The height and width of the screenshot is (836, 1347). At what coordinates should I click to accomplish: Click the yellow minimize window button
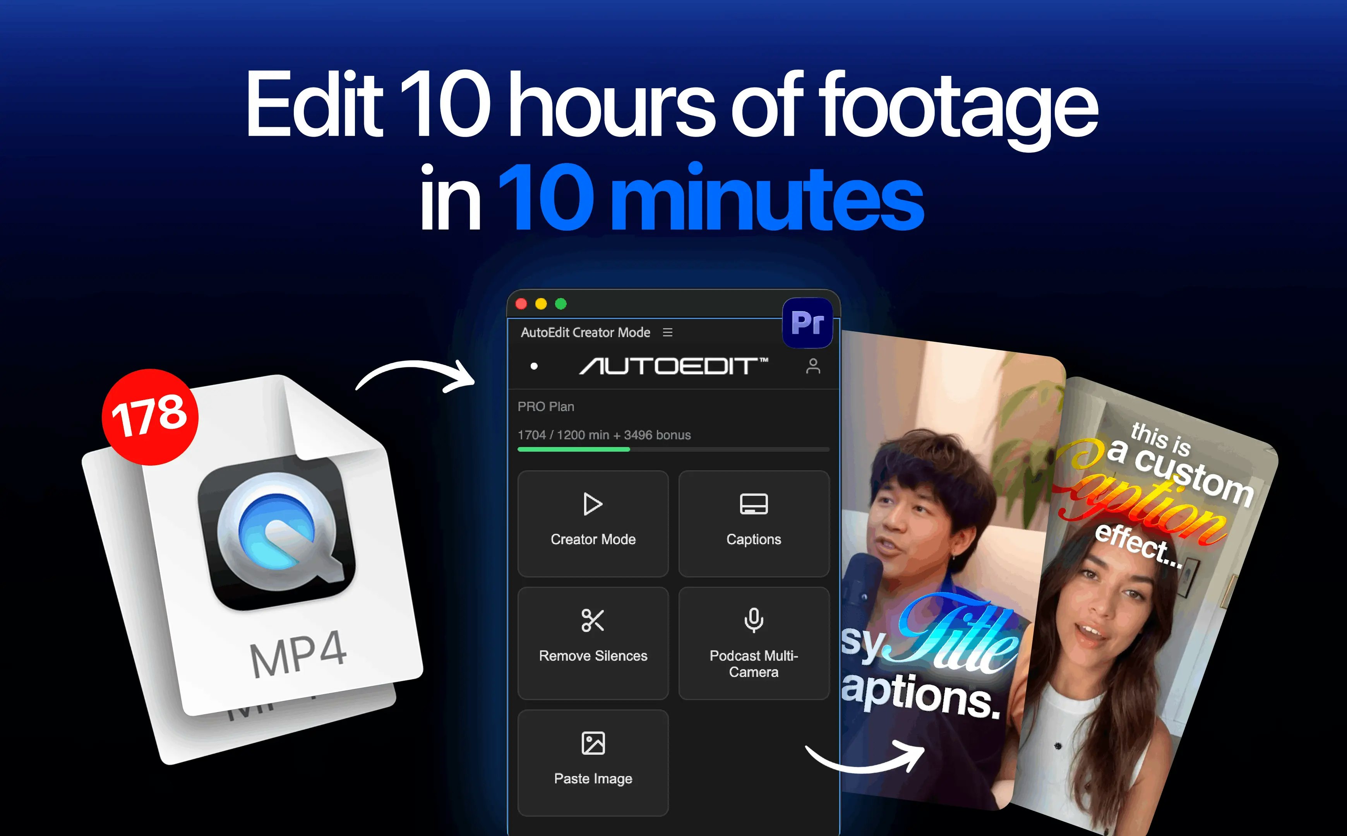point(541,303)
